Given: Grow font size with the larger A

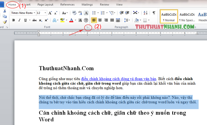Looking at the screenshot, I should pos(50,13).
